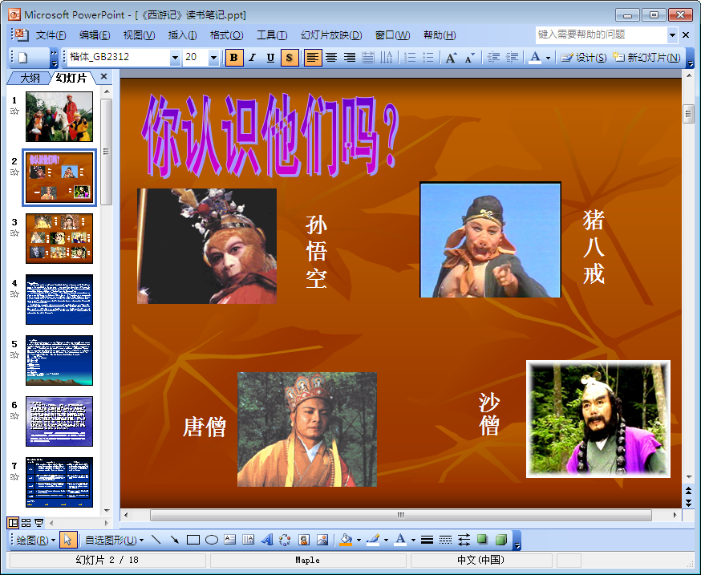Click the text direction icon
The width and height of the screenshot is (701, 575).
pos(386,58)
